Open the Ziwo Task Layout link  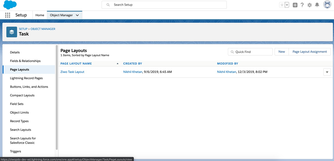[x=72, y=72]
